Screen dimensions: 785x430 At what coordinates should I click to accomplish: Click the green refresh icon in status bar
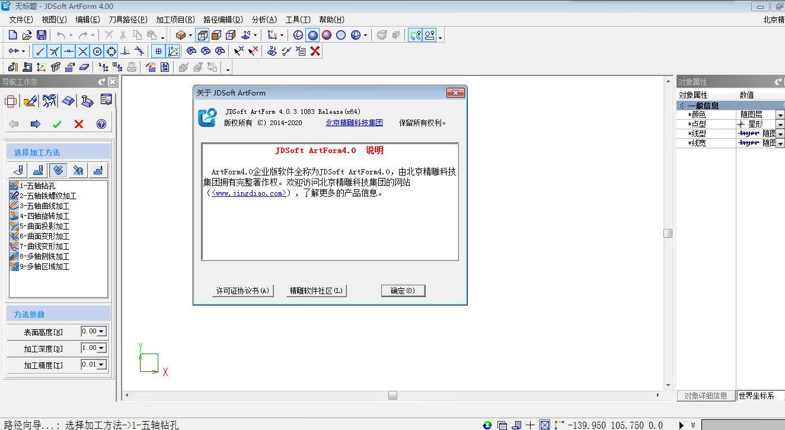click(x=487, y=425)
